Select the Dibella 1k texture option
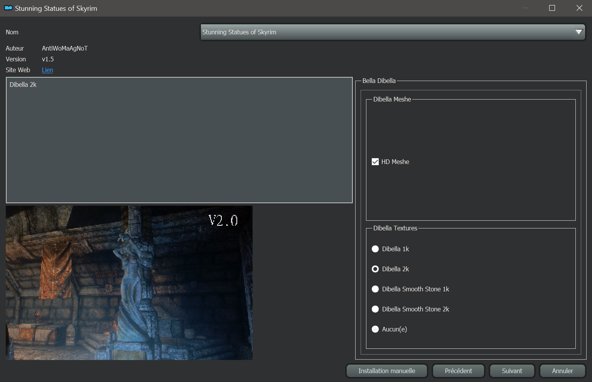 point(375,249)
